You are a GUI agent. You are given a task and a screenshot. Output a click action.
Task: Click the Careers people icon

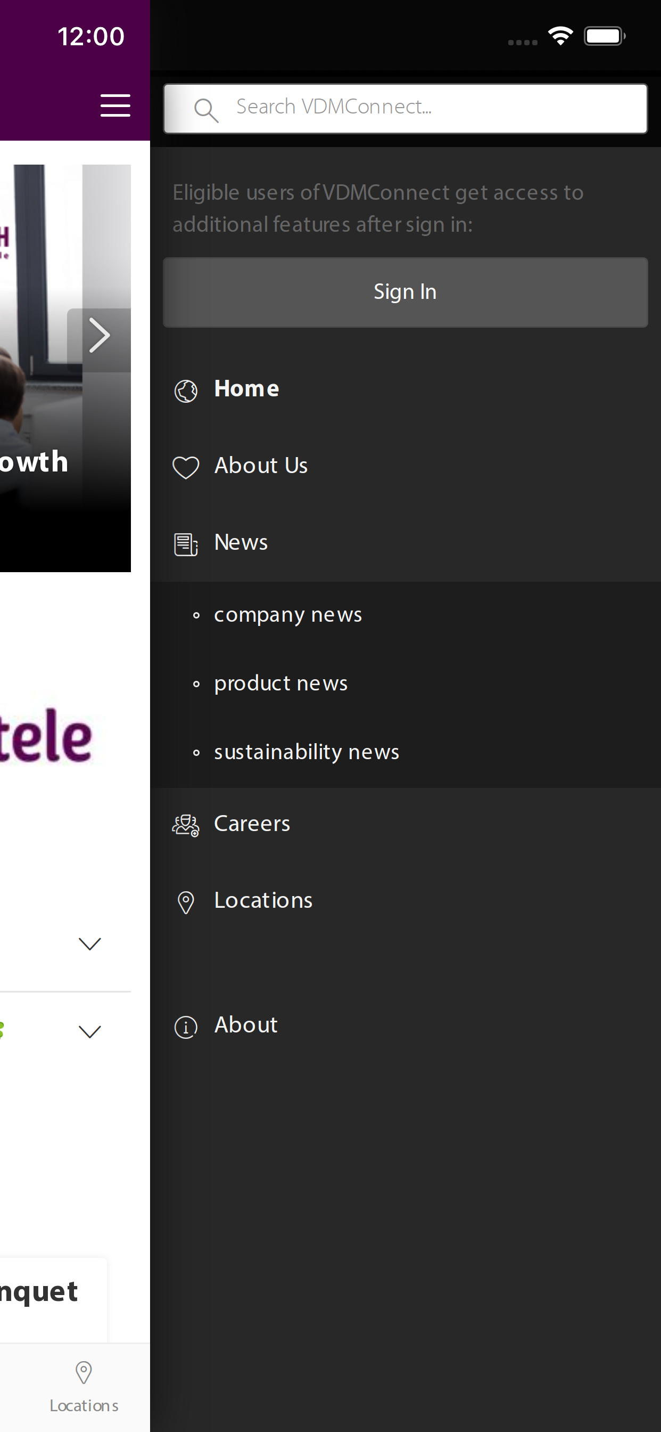[x=186, y=826]
